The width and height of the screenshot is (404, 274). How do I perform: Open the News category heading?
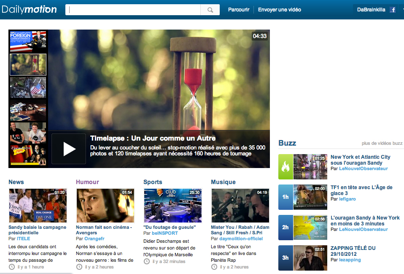pos(16,182)
